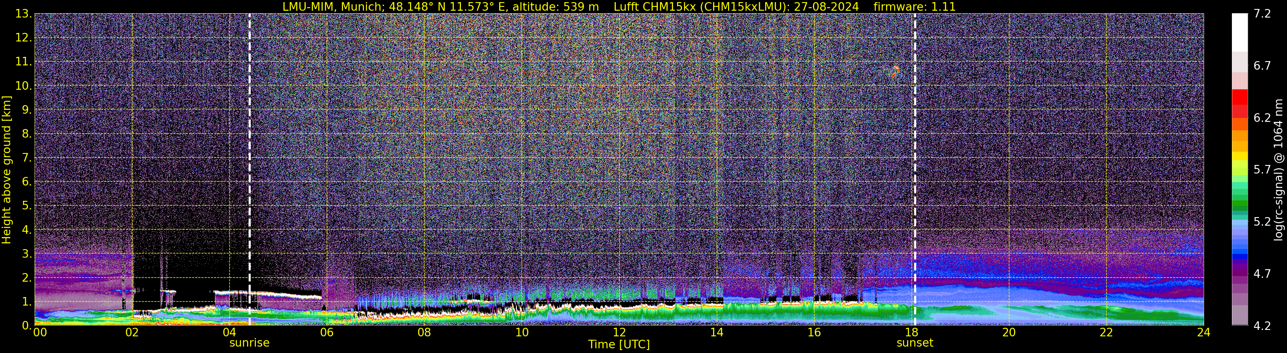Screen dimensions: 1287x353
Task: Click the '7.' height tick label
Action: (27, 158)
